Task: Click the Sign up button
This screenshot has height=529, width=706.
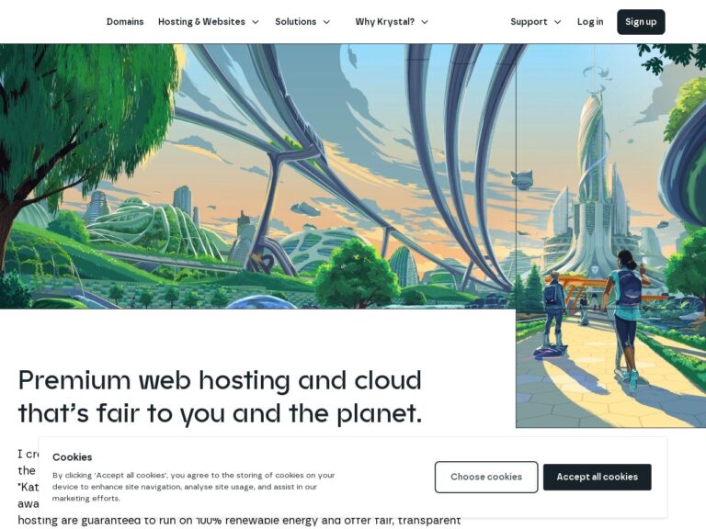Action: point(641,22)
